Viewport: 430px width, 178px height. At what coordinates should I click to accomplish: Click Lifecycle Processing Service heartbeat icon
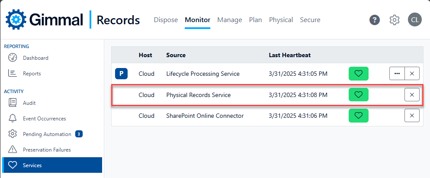point(358,74)
